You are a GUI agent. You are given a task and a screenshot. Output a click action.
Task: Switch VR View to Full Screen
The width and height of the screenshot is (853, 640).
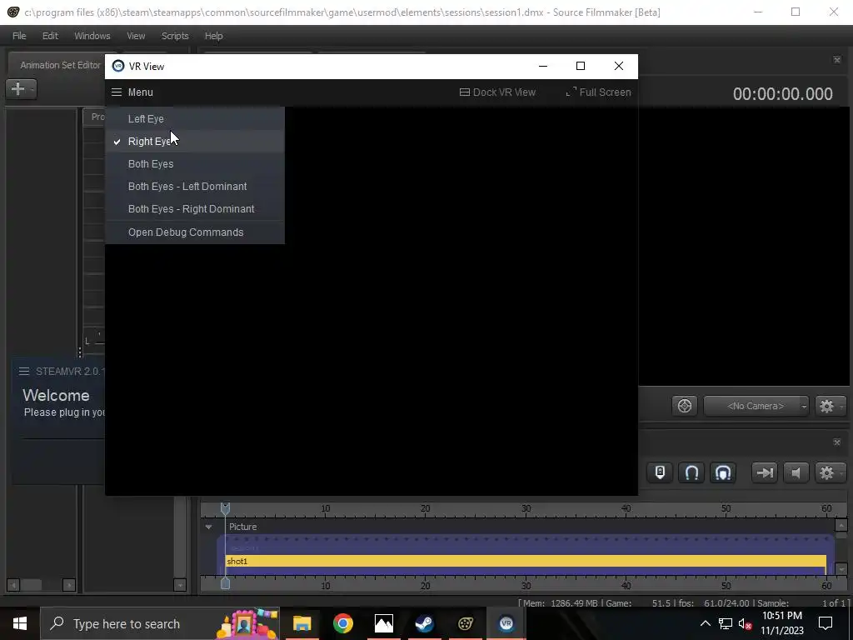[598, 92]
